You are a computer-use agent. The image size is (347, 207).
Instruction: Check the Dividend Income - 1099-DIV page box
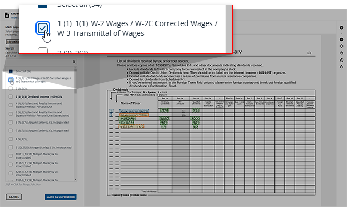pos(10,96)
